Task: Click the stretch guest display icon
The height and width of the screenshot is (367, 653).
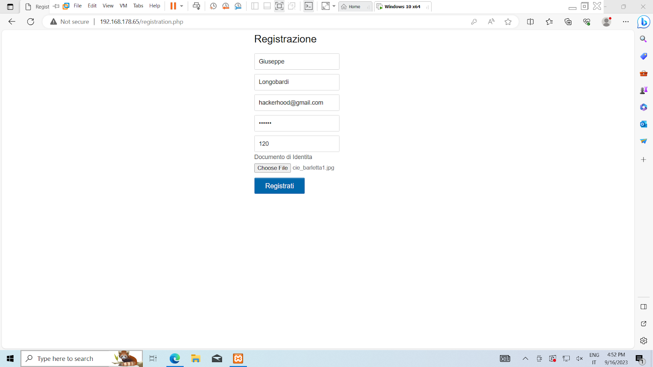Action: [326, 6]
